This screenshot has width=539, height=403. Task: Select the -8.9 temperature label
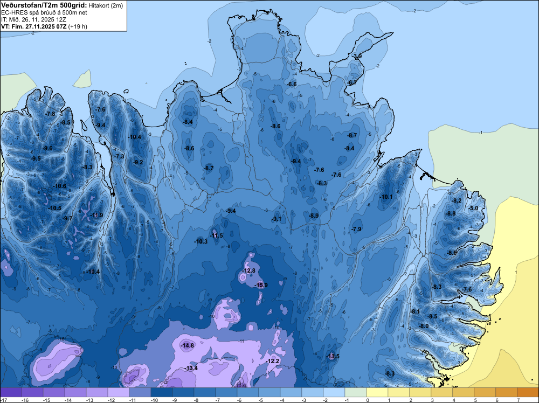[x=314, y=216]
